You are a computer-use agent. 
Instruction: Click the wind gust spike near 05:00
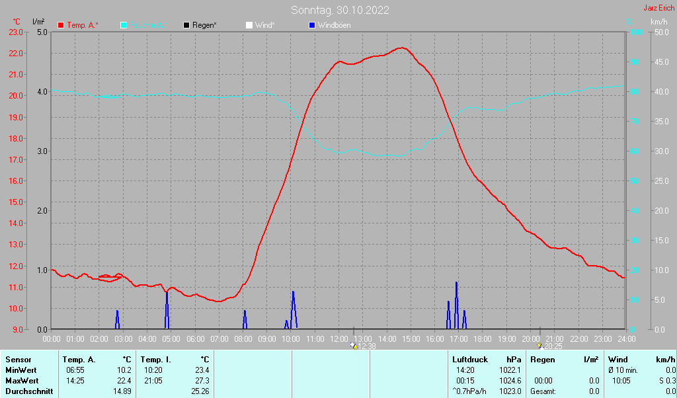[x=167, y=310]
